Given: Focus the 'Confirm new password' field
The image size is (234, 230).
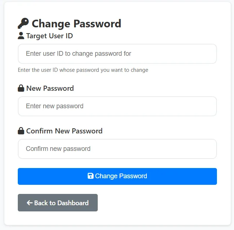Looking at the screenshot, I should coord(117,149).
